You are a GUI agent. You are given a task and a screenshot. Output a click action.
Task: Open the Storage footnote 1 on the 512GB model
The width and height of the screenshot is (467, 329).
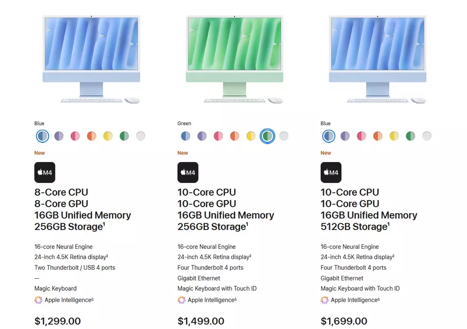pos(390,224)
